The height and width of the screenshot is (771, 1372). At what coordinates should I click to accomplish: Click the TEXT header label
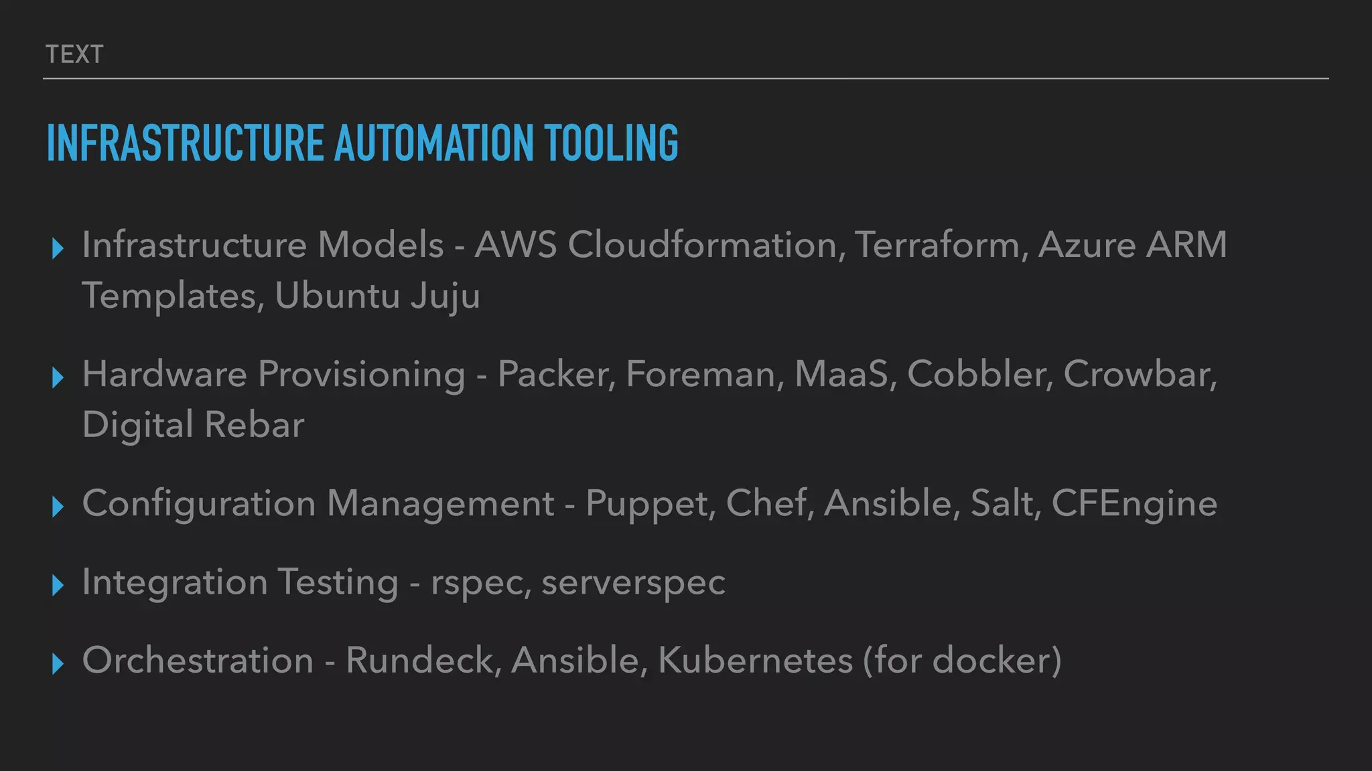click(x=74, y=54)
